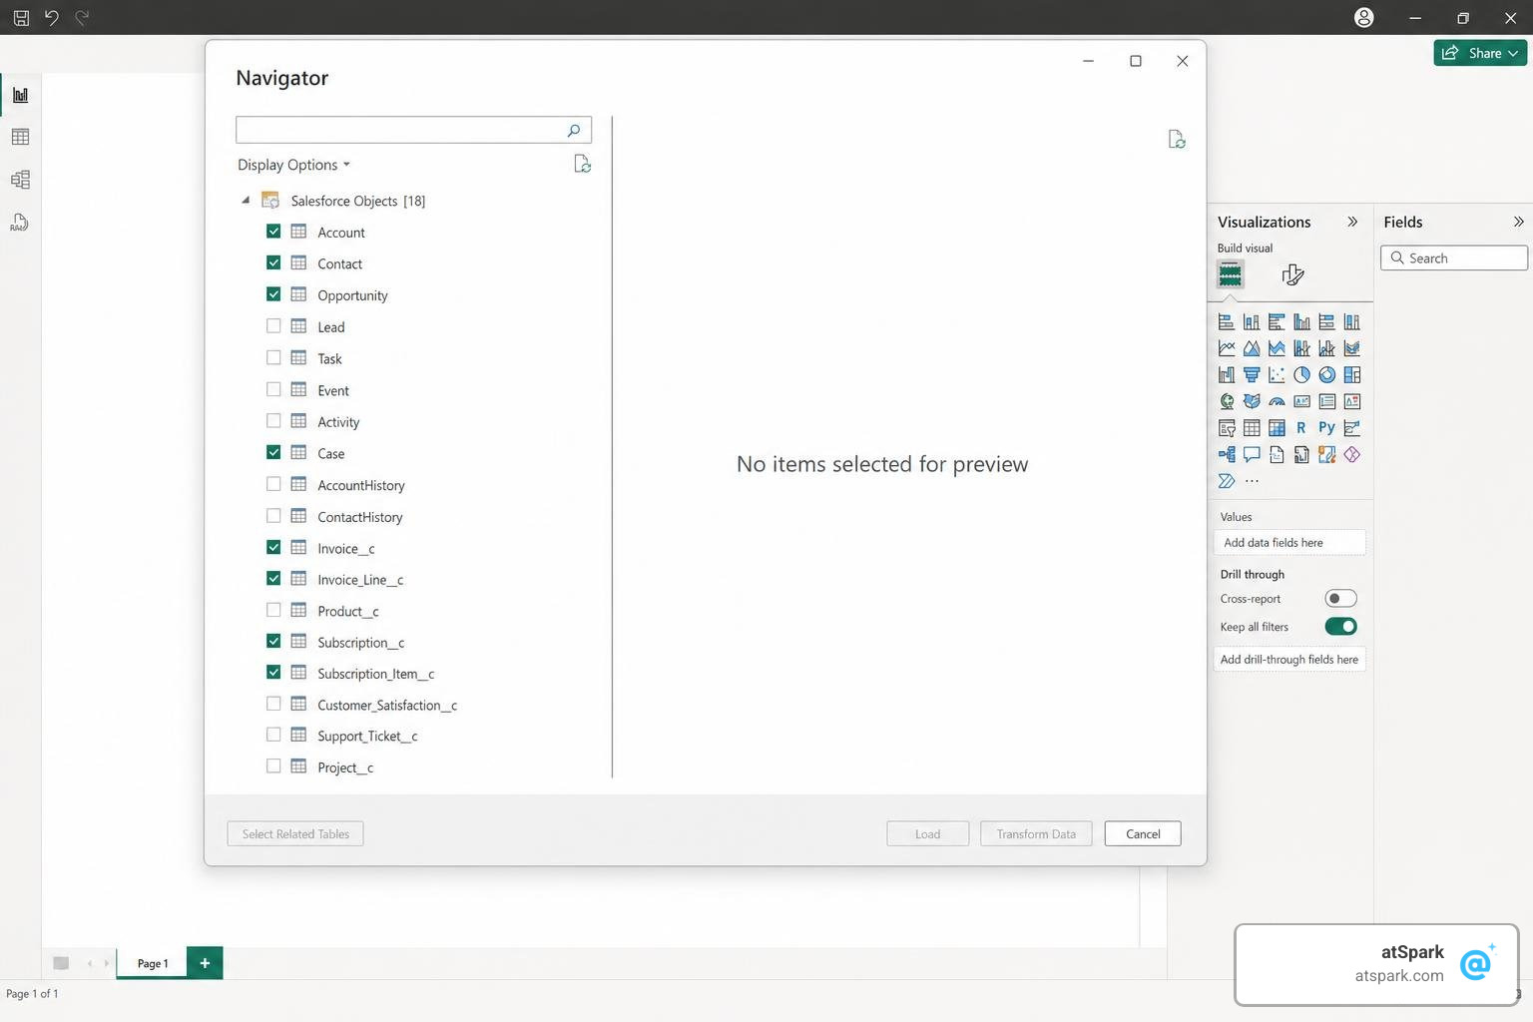Uncheck the Account table checkbox
Image resolution: width=1533 pixels, height=1022 pixels.
pos(273,232)
